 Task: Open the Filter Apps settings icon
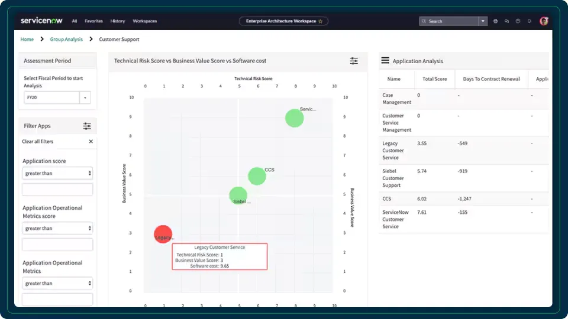click(x=87, y=126)
